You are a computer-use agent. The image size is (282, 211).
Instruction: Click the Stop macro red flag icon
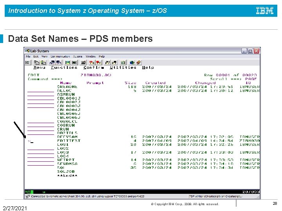[99, 63]
